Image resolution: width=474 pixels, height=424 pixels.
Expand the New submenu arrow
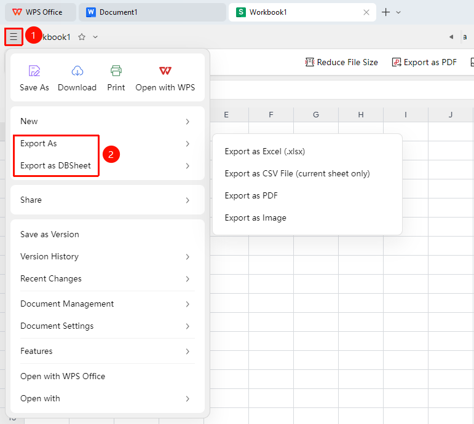188,122
